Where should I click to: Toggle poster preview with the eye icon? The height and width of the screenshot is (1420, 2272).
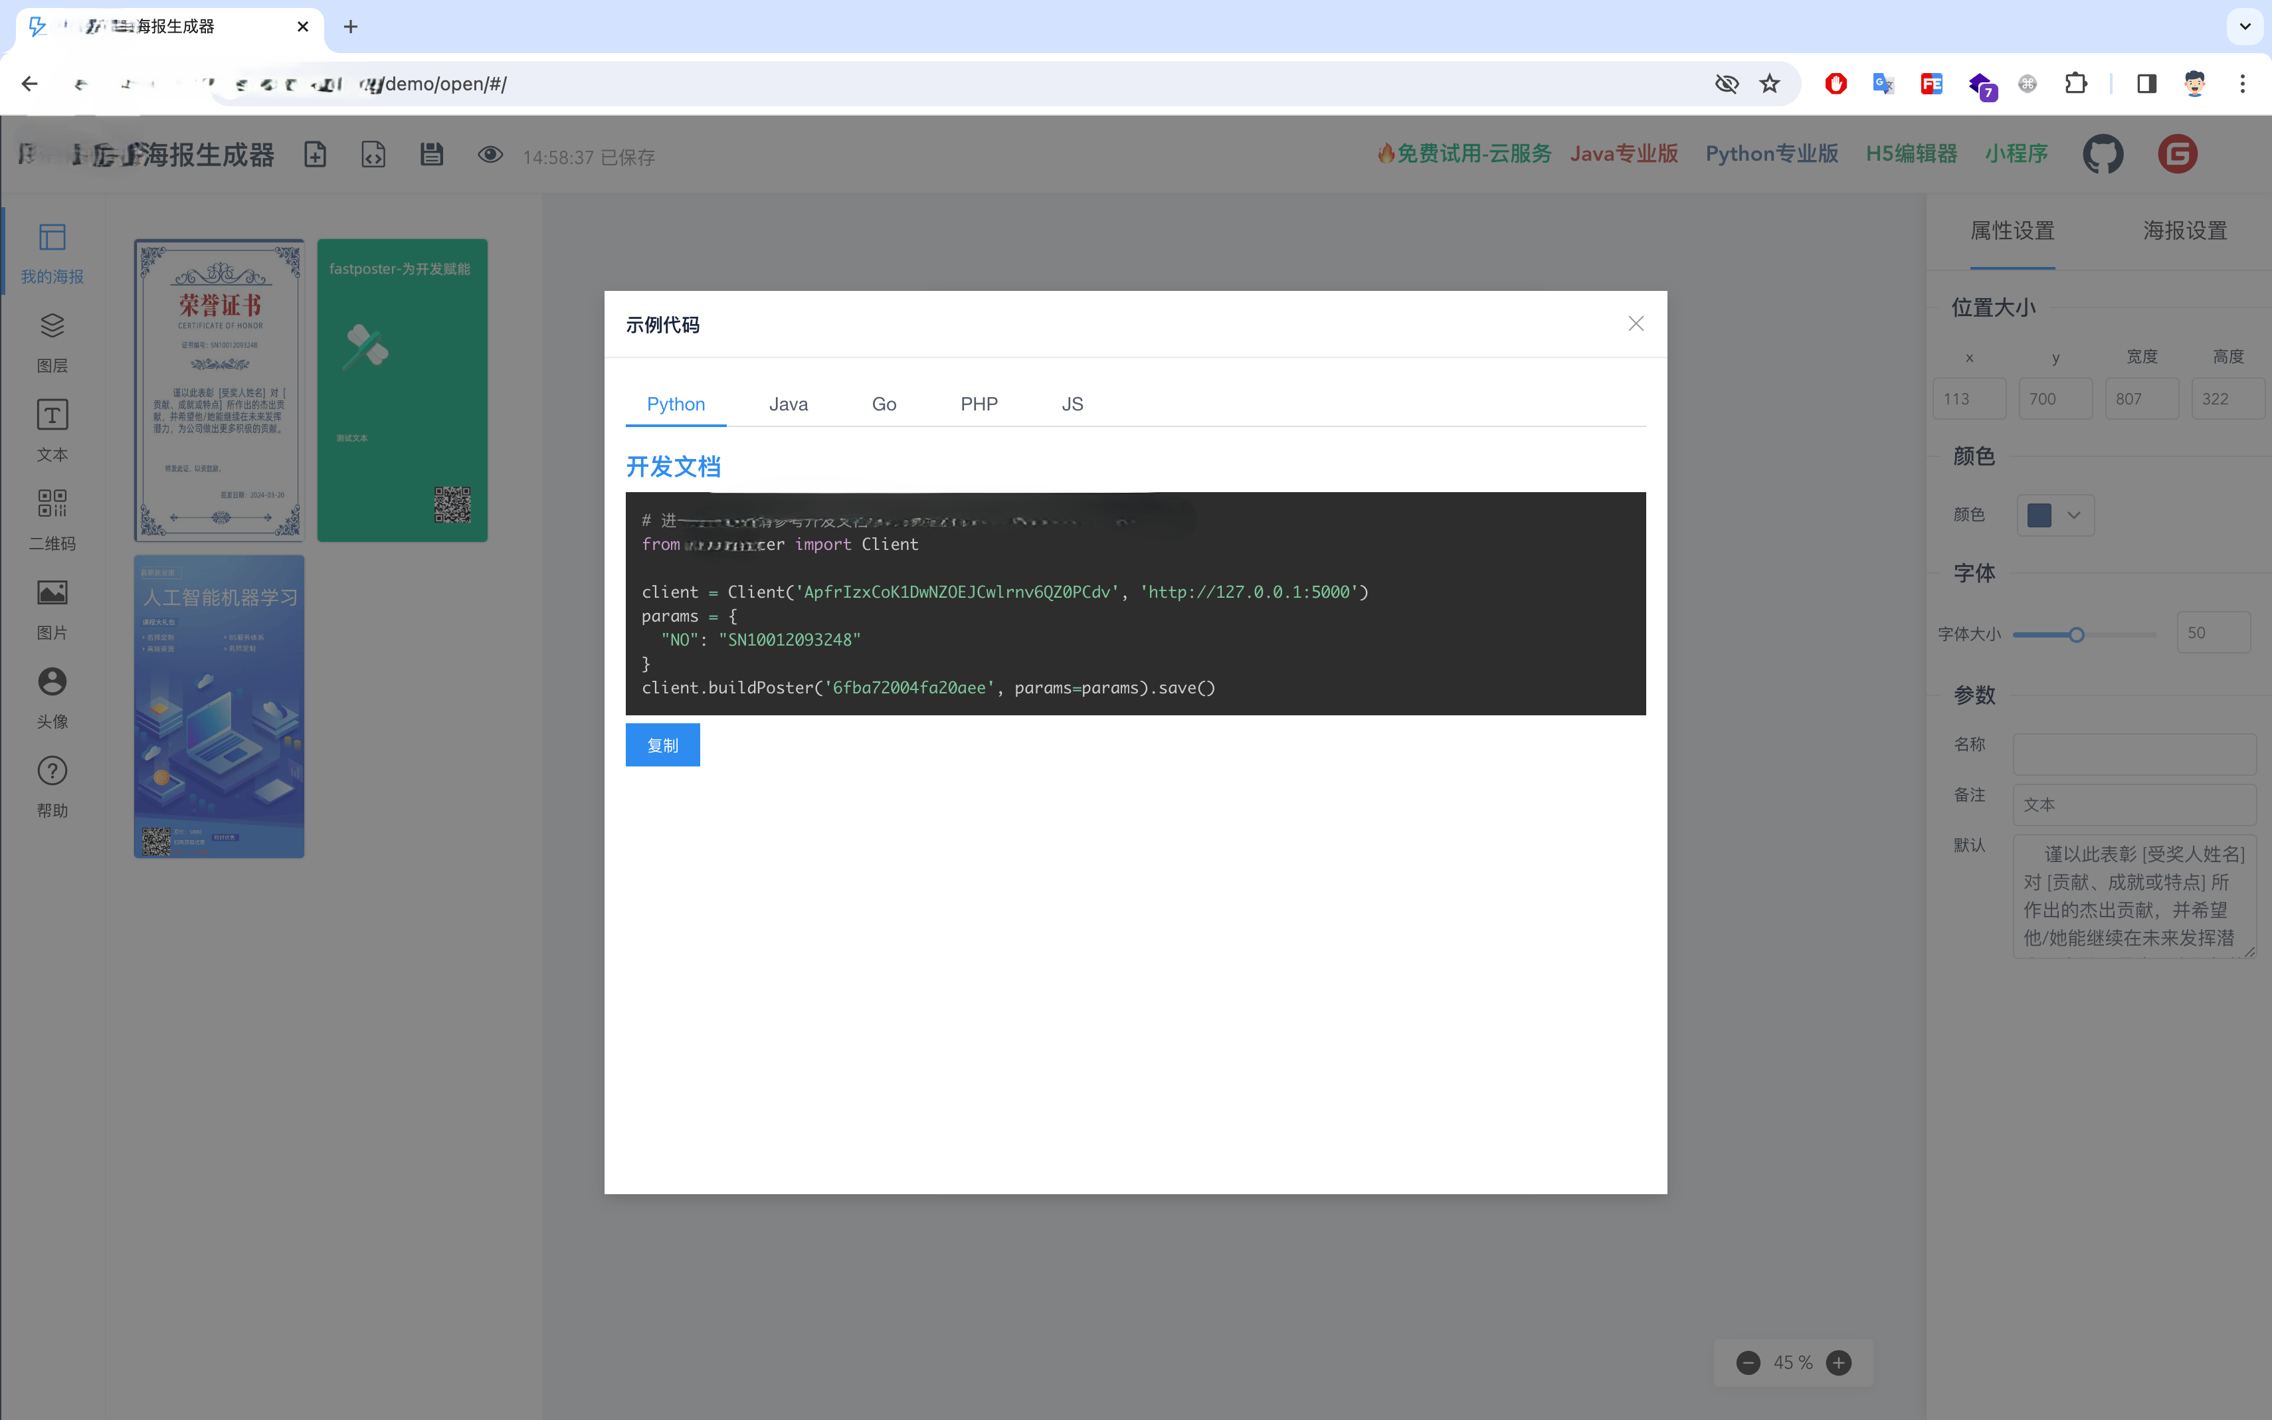tap(490, 154)
